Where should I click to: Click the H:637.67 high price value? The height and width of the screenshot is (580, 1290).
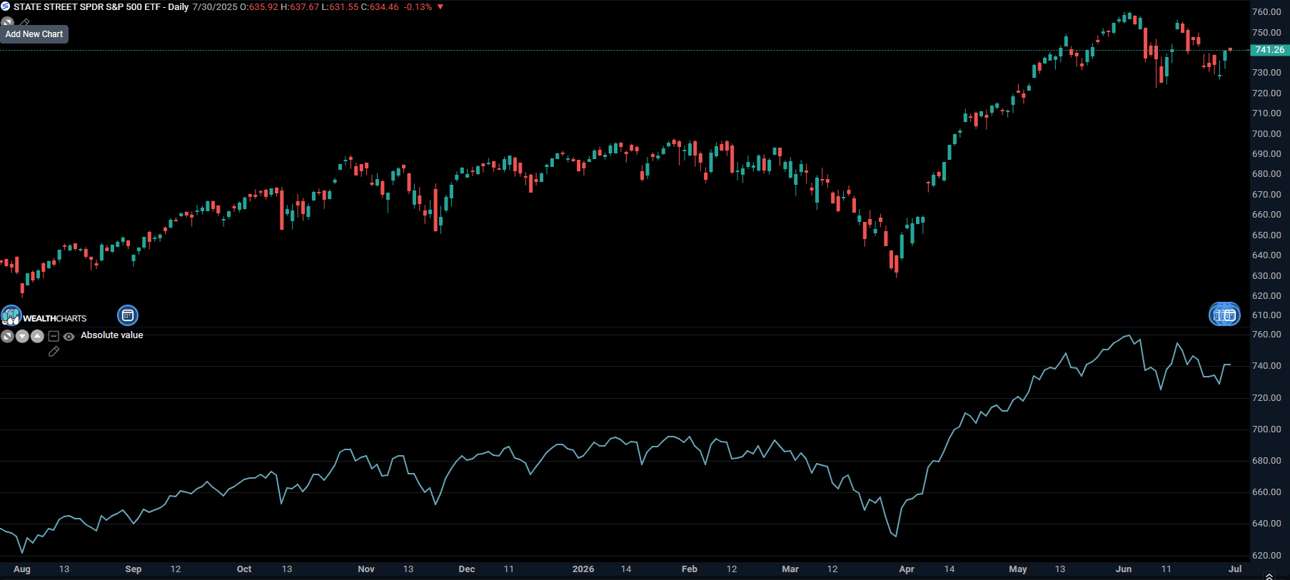(x=300, y=7)
